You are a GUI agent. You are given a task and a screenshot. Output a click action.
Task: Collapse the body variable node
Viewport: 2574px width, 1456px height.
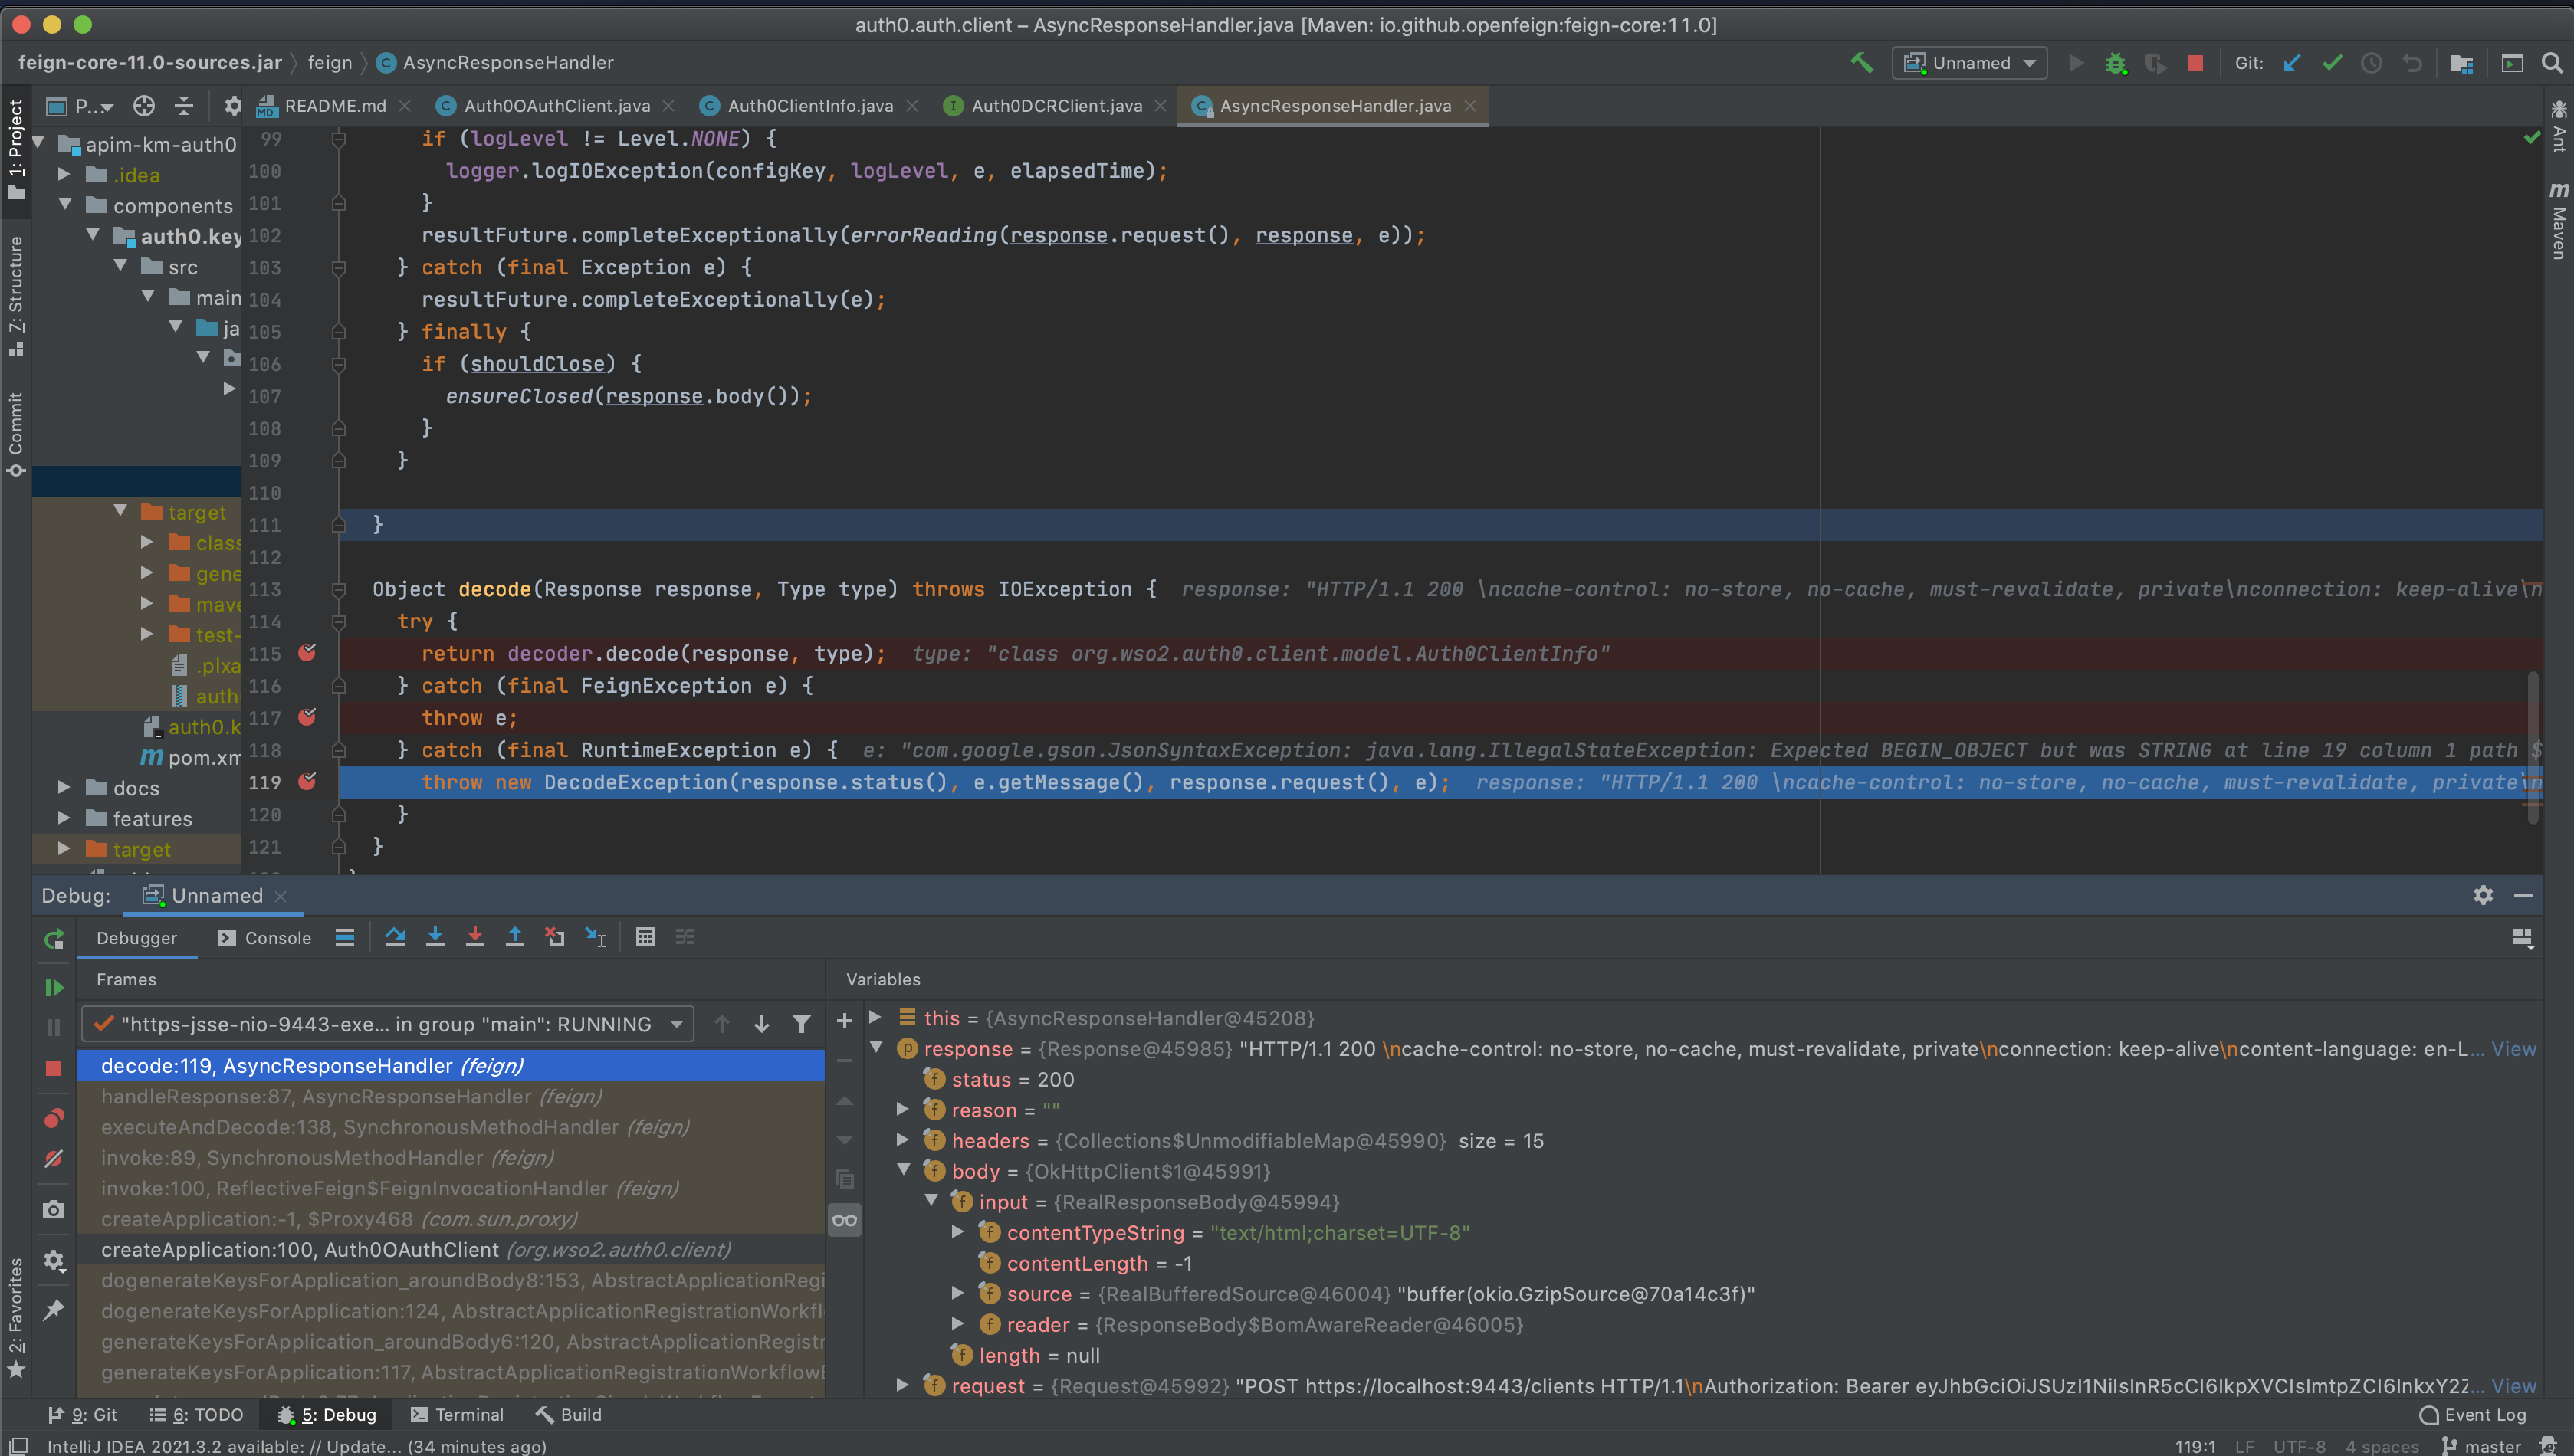(903, 1170)
